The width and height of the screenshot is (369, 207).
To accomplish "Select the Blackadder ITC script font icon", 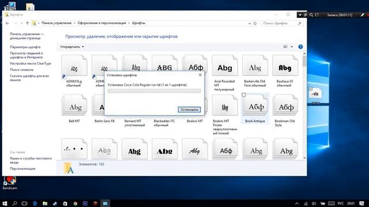I will point(164,123).
